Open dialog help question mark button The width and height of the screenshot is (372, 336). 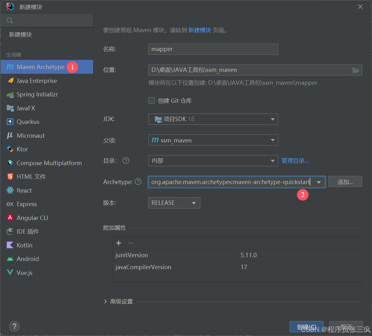click(14, 327)
